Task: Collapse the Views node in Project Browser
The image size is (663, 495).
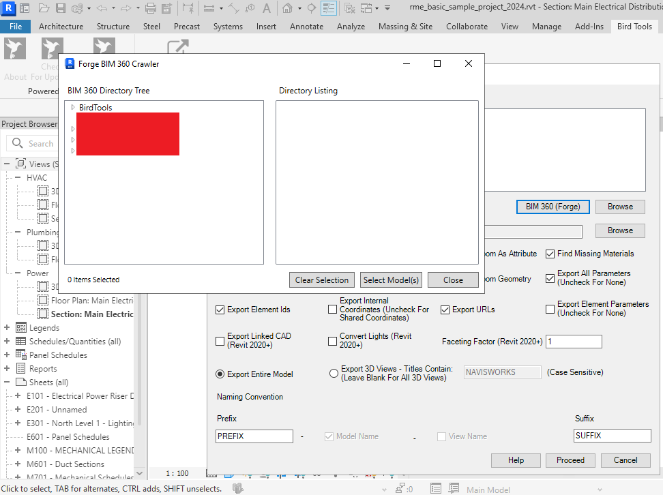Action: coord(7,164)
